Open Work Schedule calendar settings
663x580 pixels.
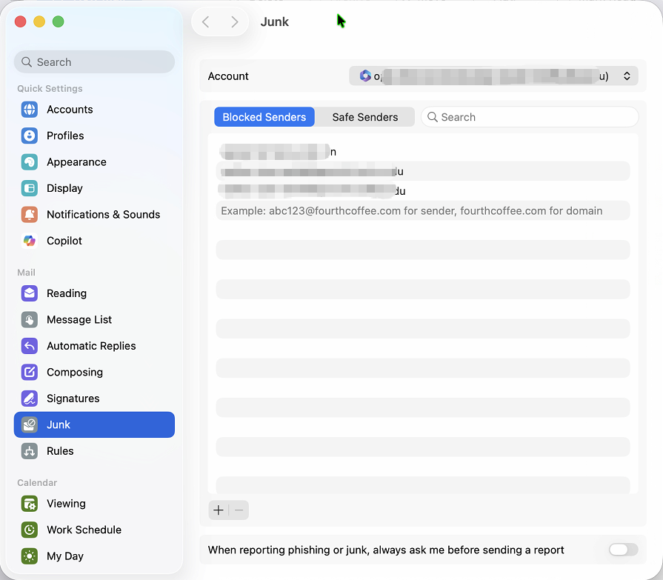[84, 530]
